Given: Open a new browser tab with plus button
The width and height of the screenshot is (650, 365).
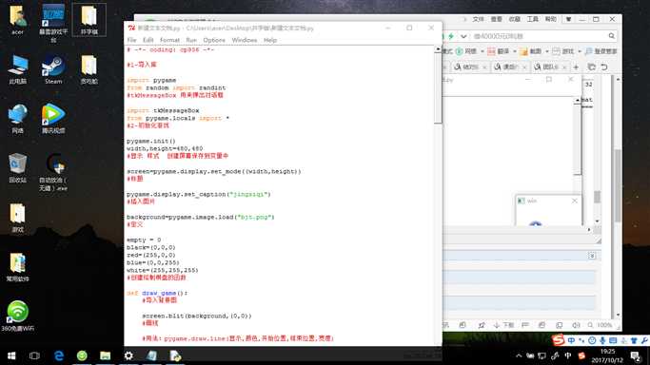Looking at the screenshot, I should pyautogui.click(x=576, y=67).
